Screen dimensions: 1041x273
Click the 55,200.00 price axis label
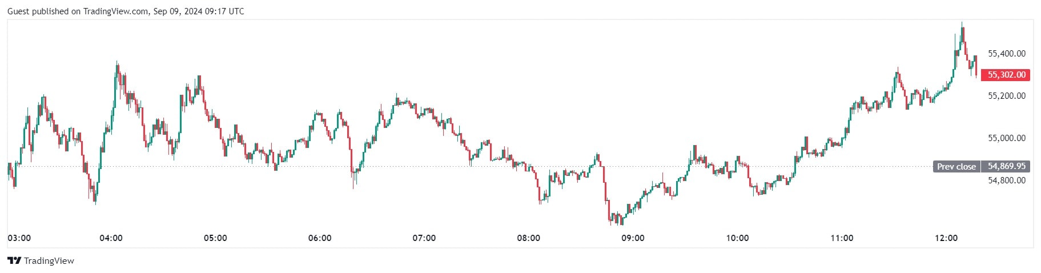pyautogui.click(x=1006, y=96)
